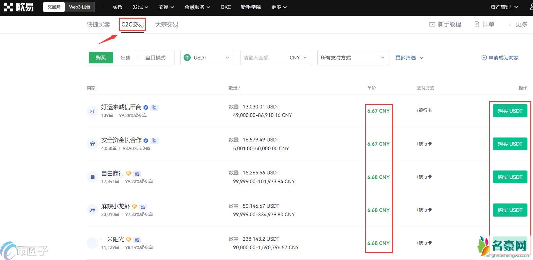Open 资产管理 dropdown
Image resolution: width=533 pixels, height=260 pixels.
pyautogui.click(x=504, y=7)
